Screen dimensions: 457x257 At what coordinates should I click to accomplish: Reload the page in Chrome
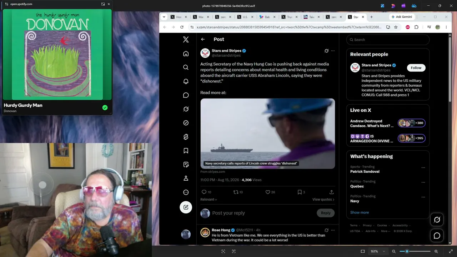coord(182,27)
